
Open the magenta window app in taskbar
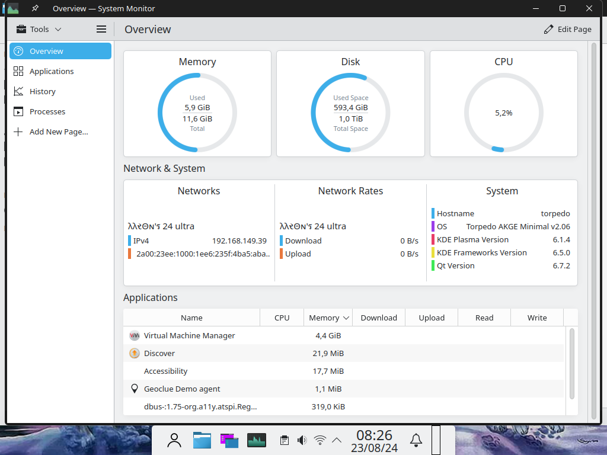pos(229,440)
